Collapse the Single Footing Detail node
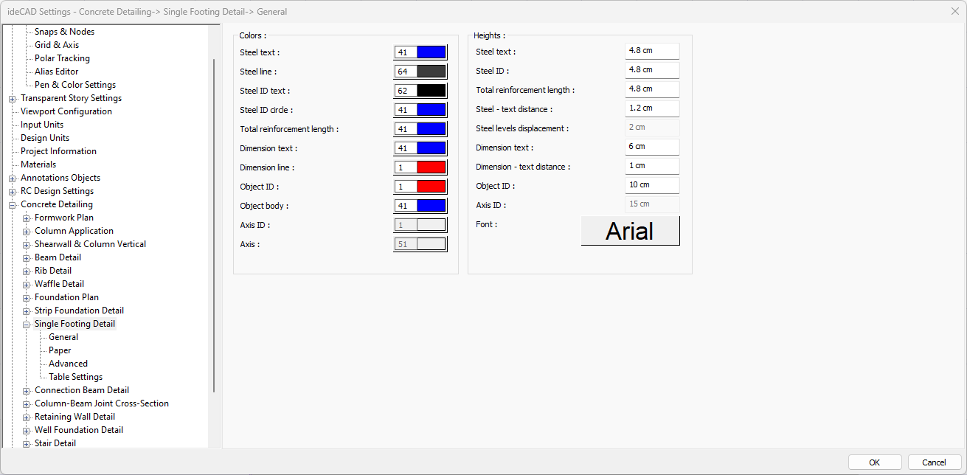Viewport: 967px width, 475px height. (27, 324)
